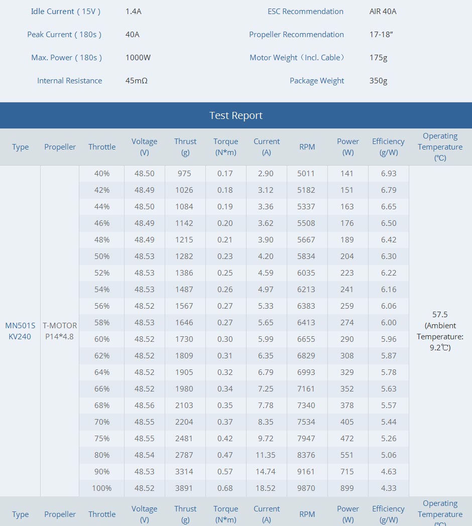Click the 45mΩ resistance value
472x526 pixels.
[x=137, y=81]
